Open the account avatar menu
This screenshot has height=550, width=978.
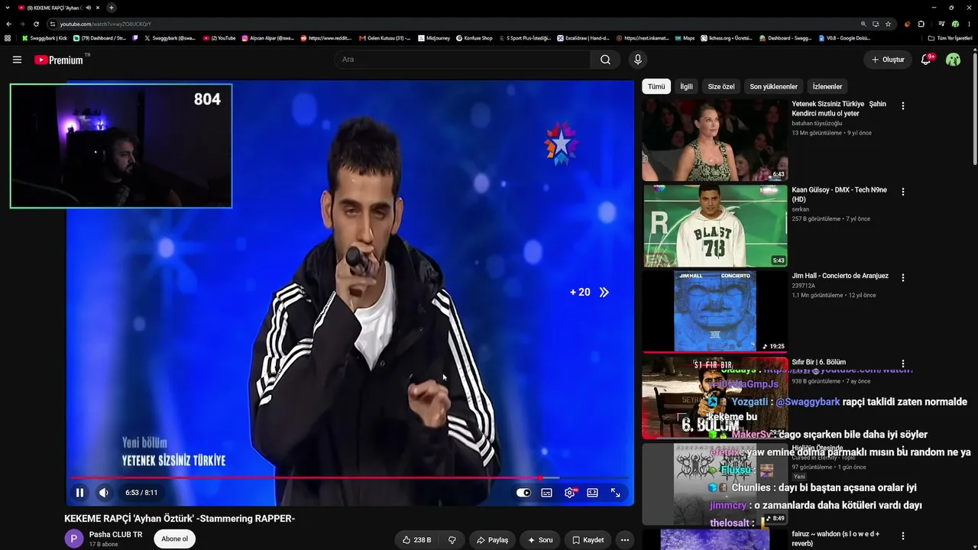click(x=953, y=60)
